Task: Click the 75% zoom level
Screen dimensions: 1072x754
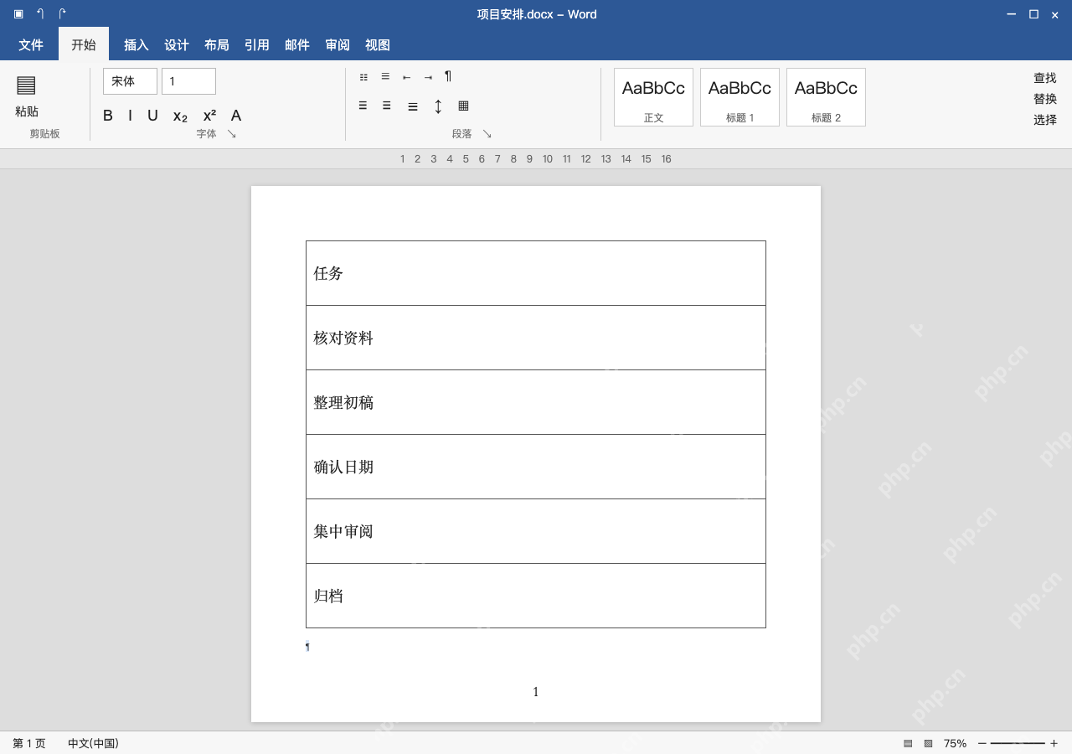Action: tap(955, 743)
